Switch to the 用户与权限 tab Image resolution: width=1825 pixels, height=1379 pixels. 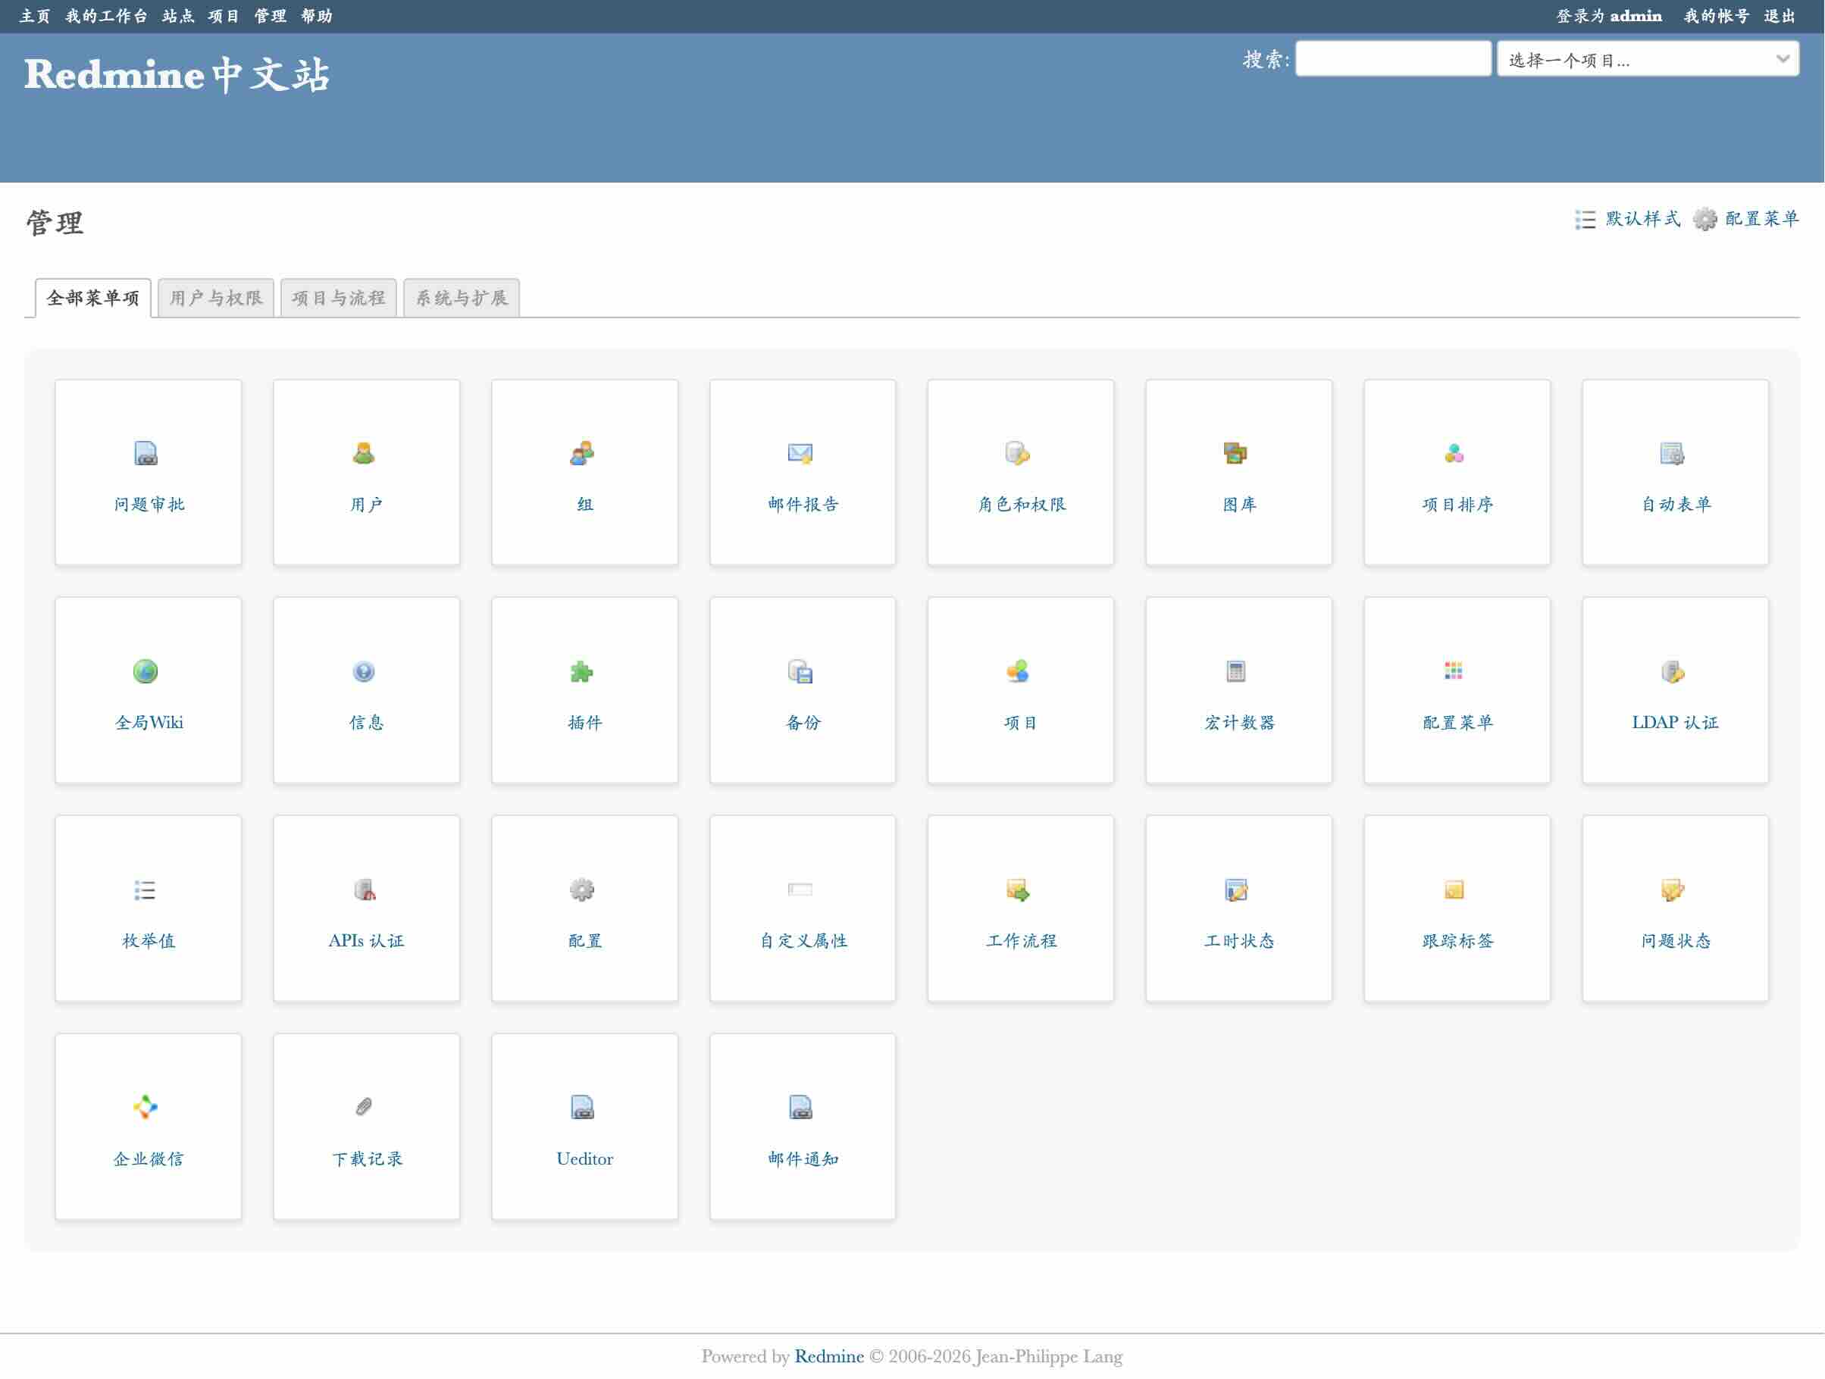(215, 298)
